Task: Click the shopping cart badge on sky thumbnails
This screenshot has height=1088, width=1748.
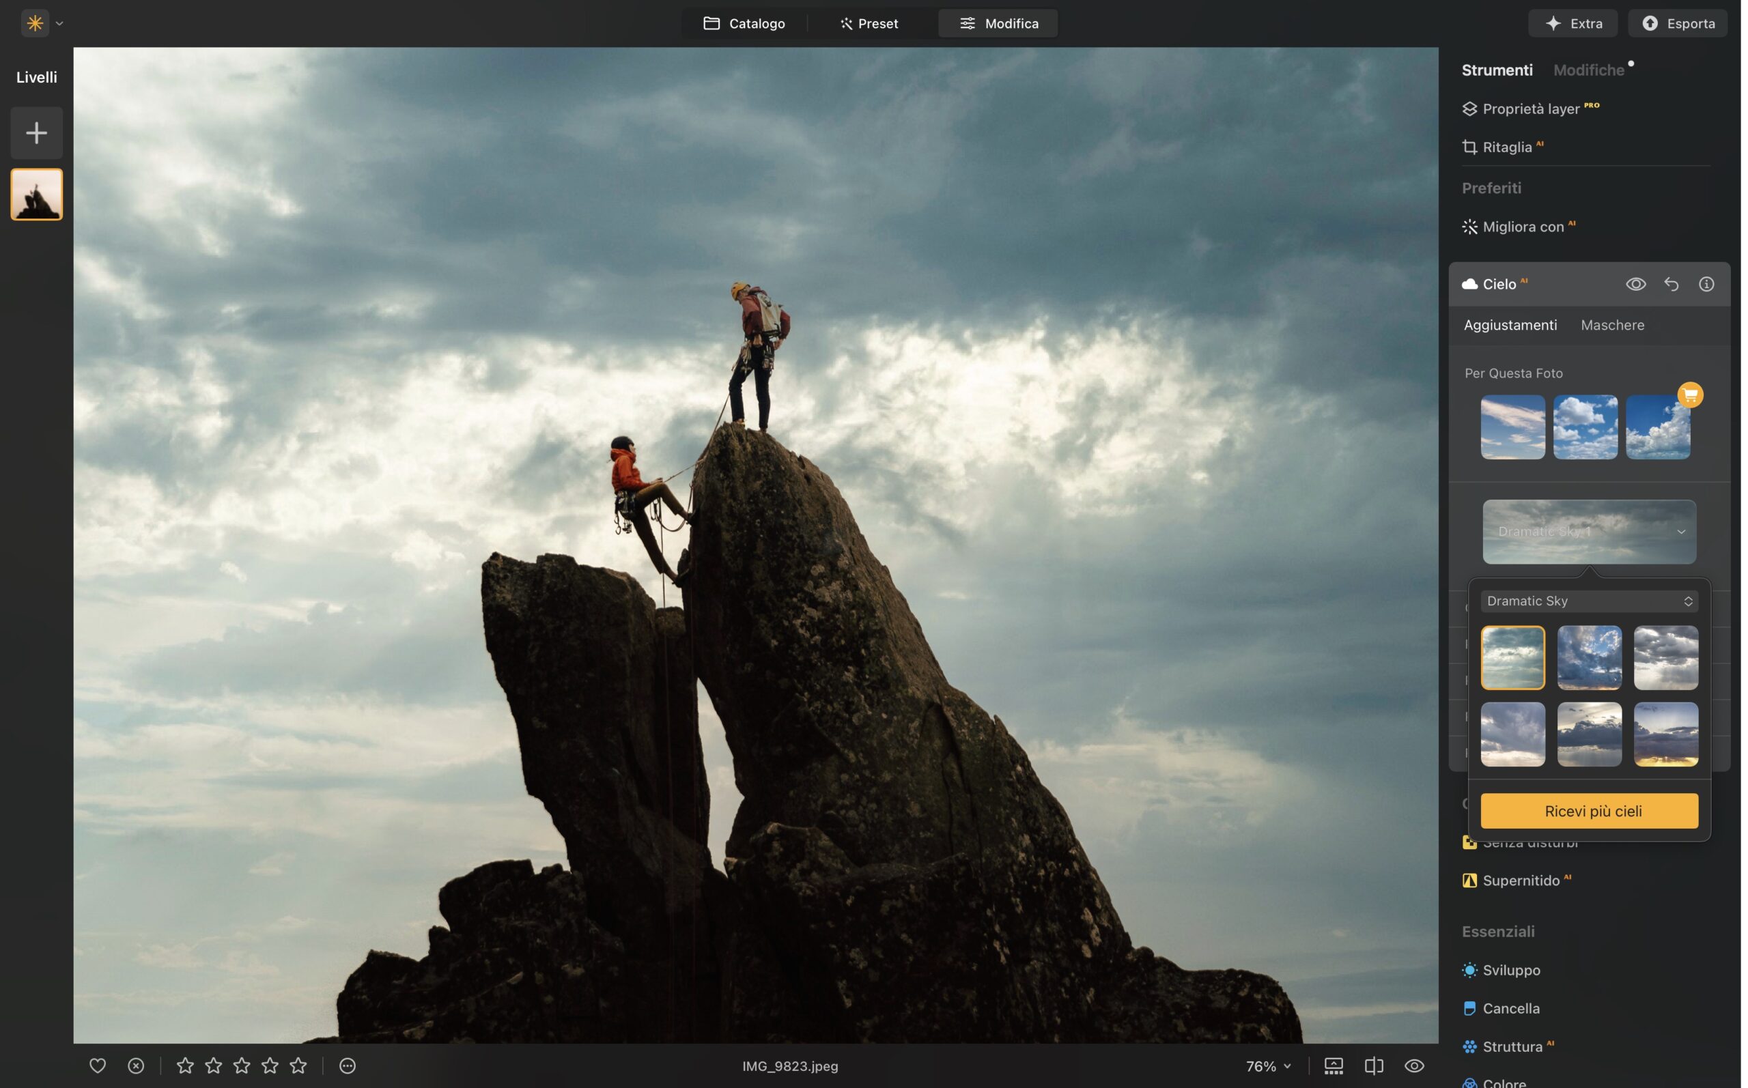Action: pos(1690,395)
